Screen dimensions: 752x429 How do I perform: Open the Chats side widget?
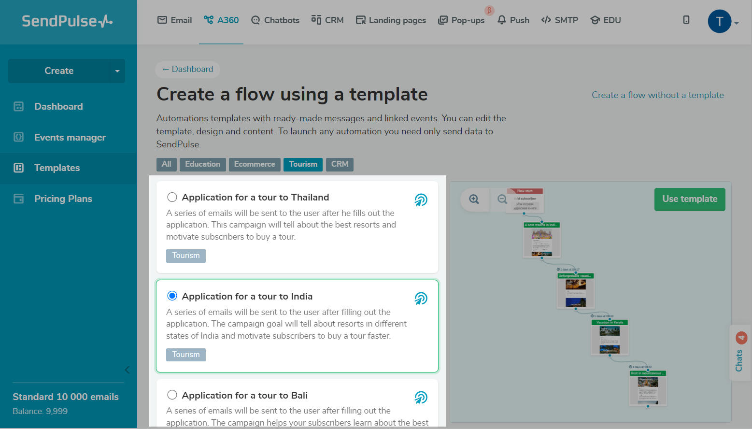[740, 353]
